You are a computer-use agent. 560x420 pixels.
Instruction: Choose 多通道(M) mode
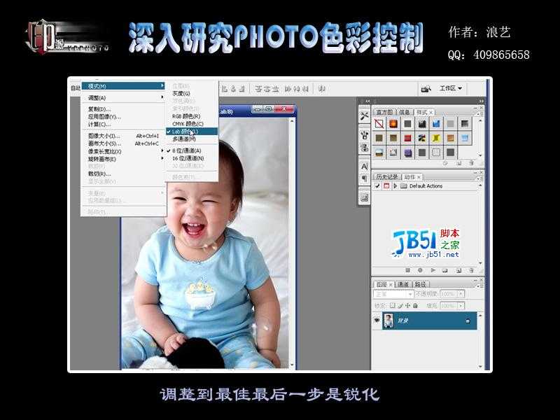pos(192,139)
